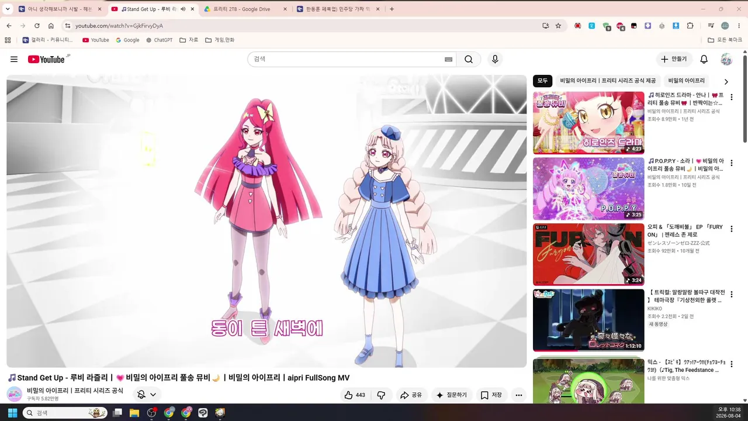Viewport: 748px width, 421px height.
Task: Open the 자료 bookmarks folder
Action: (x=189, y=40)
